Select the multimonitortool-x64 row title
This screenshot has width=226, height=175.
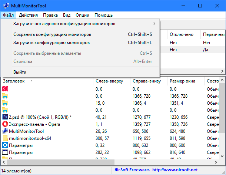click(30, 138)
